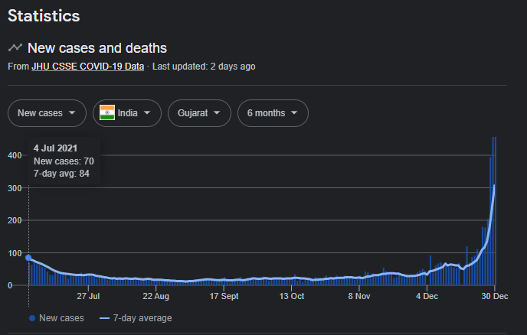The image size is (527, 335).
Task: Click the 8 Nov date label on axis
Action: 359,296
